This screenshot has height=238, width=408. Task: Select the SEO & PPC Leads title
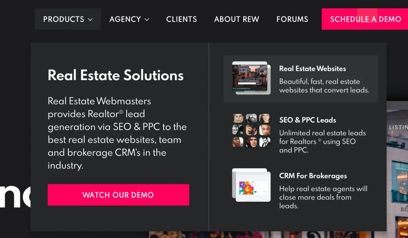pyautogui.click(x=308, y=120)
